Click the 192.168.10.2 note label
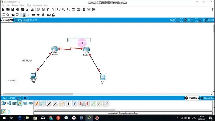Image resolution: width=215 pixels, height=121 pixels. [x=12, y=81]
